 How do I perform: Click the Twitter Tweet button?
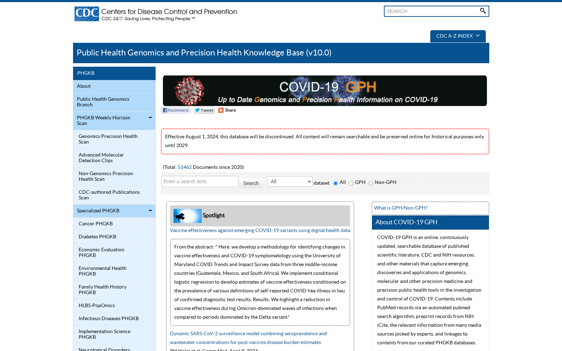tap(204, 110)
